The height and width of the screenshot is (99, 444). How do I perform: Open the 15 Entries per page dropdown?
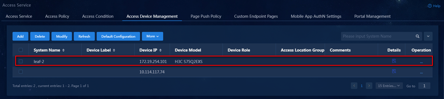point(389,86)
